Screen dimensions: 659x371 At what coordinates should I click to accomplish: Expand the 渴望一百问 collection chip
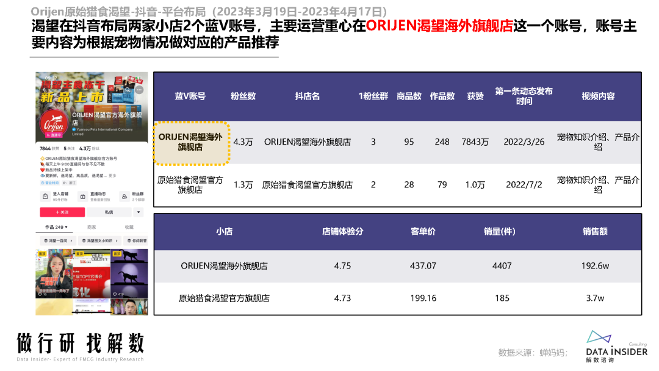(x=59, y=241)
